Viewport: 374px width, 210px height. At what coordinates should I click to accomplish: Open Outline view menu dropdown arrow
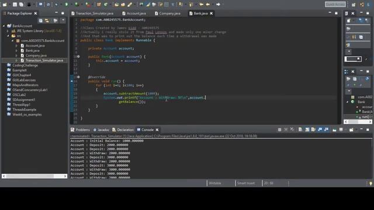coord(349,92)
